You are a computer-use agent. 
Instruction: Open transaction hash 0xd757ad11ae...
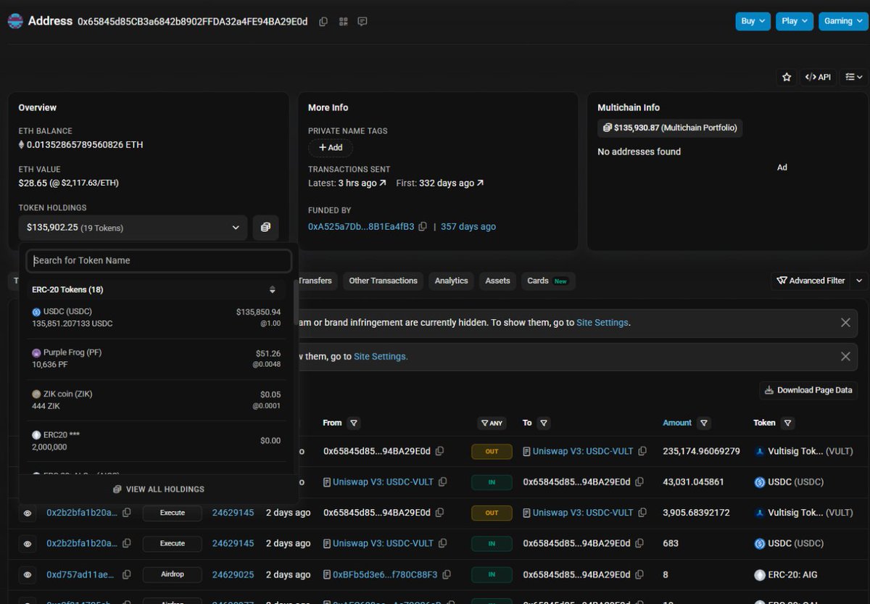(80, 574)
